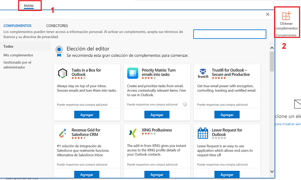
Task: Open Tasks in a Box for Outlook title
Action: (x=87, y=72)
